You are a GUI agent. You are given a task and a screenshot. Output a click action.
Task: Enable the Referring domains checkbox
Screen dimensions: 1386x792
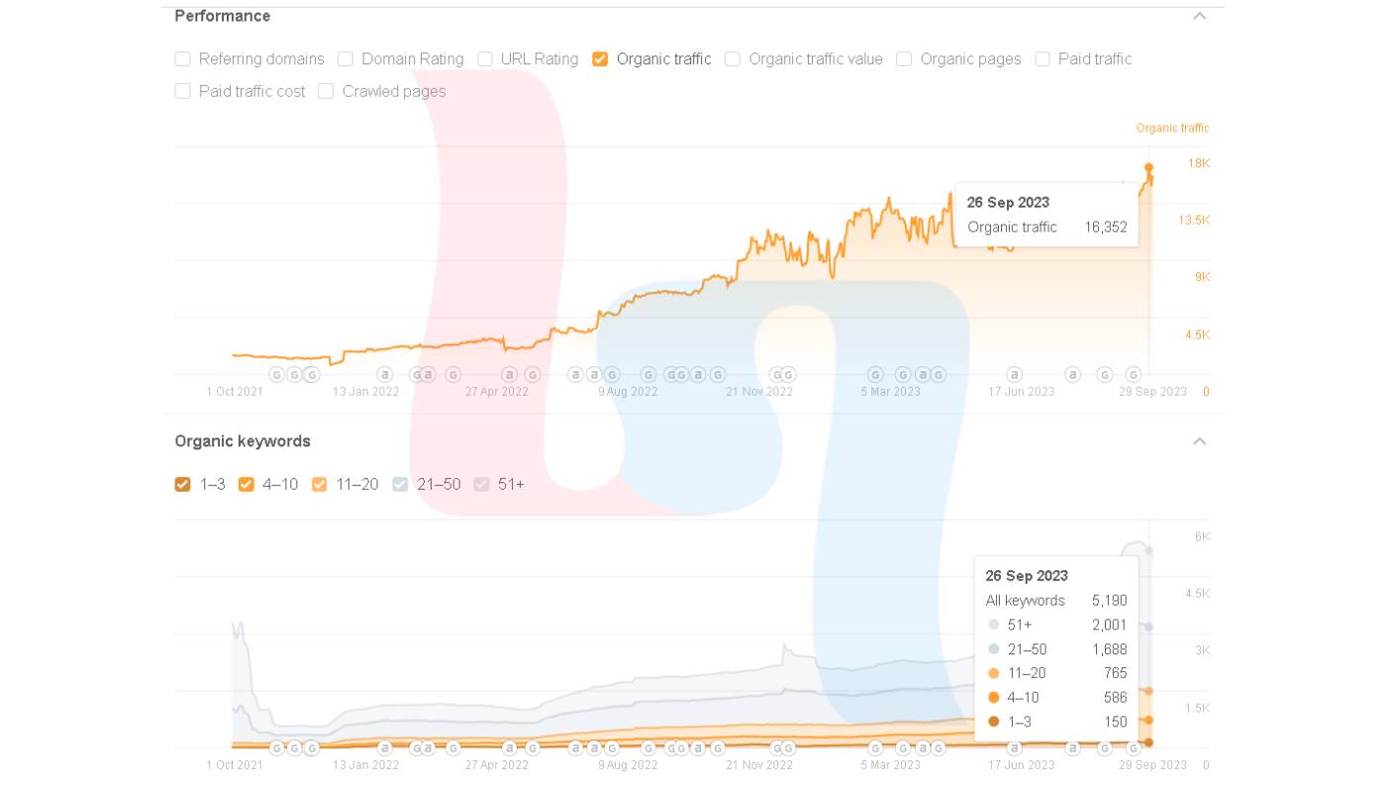(x=183, y=59)
